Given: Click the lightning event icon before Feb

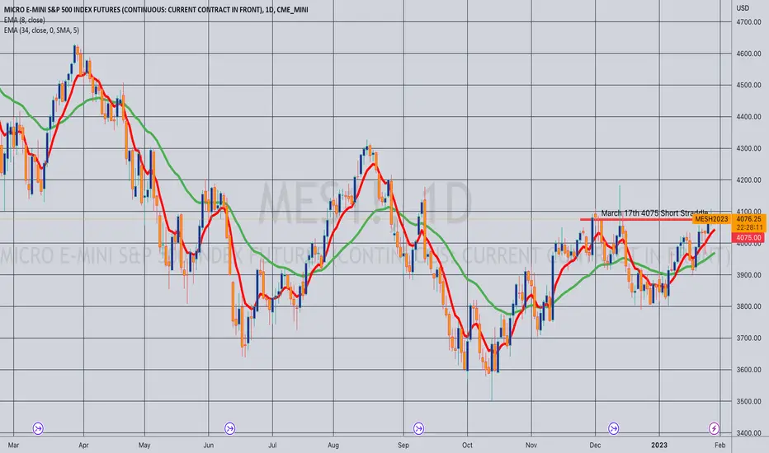Looking at the screenshot, I should [714, 429].
